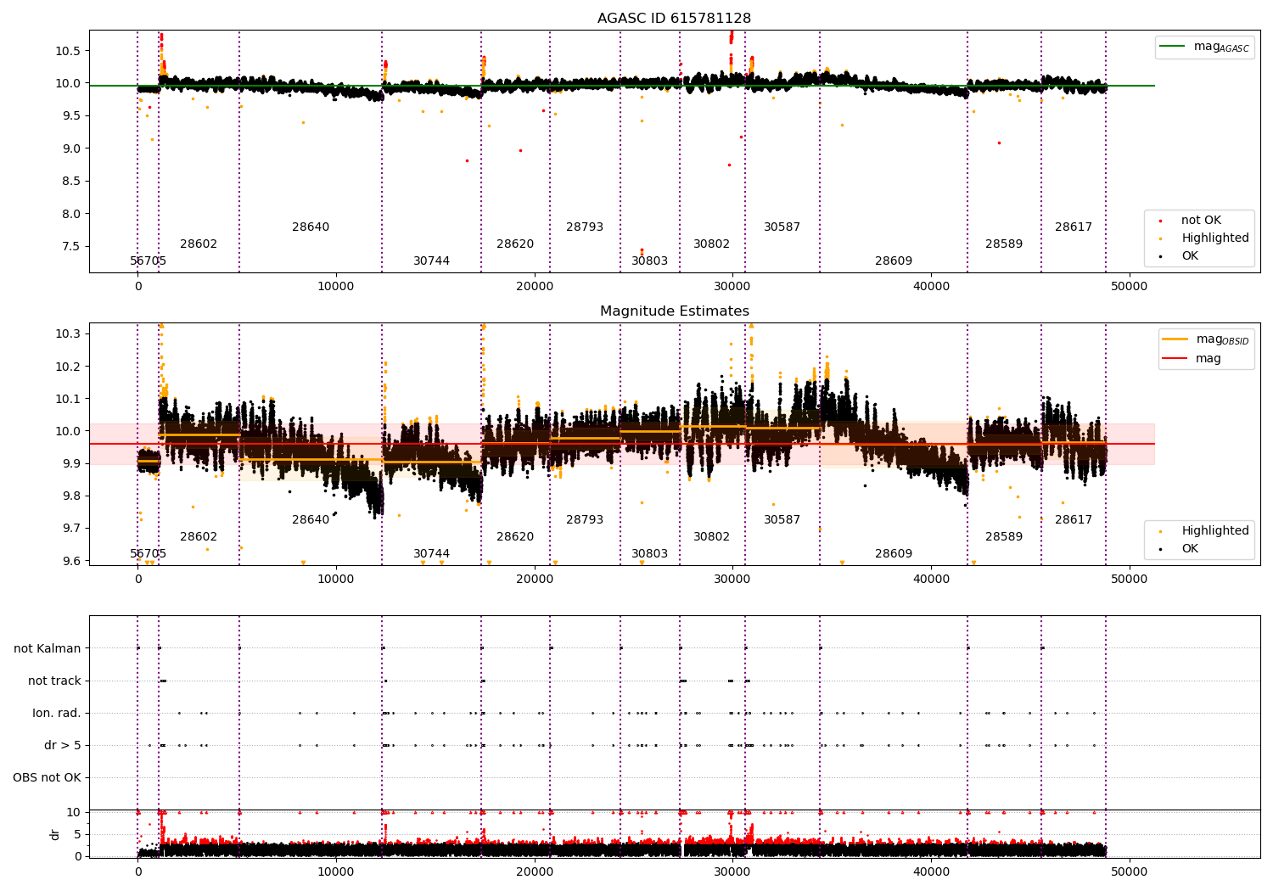Click y-axis tick 10.5 in top plot

click(68, 51)
